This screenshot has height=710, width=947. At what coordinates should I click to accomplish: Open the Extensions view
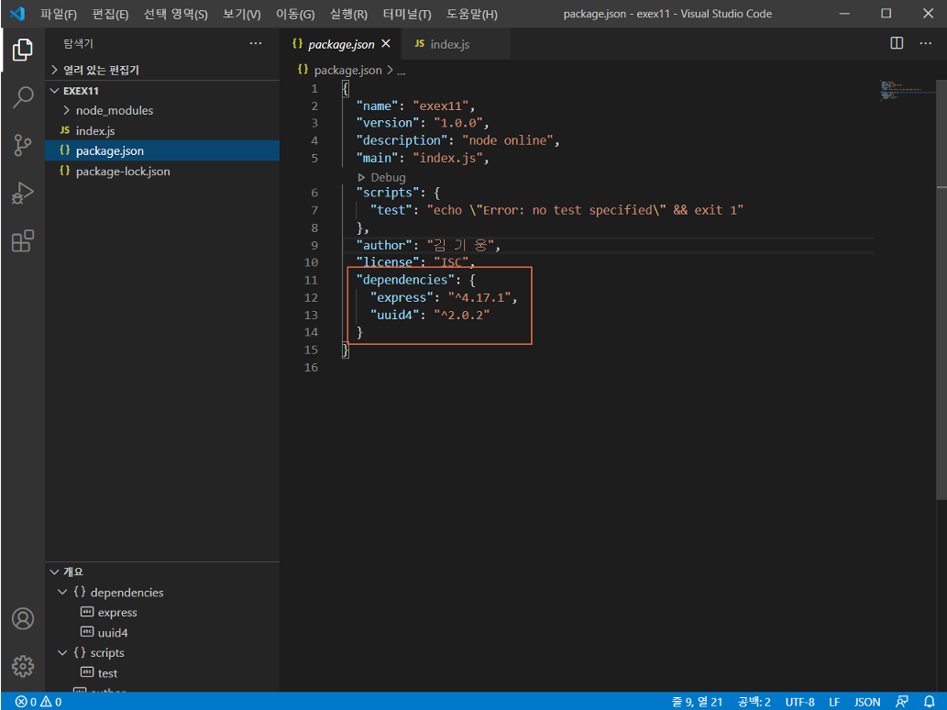tap(22, 241)
